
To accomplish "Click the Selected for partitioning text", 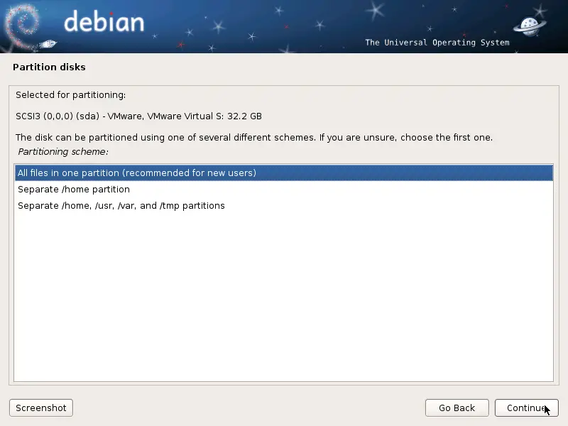I will tap(70, 95).
